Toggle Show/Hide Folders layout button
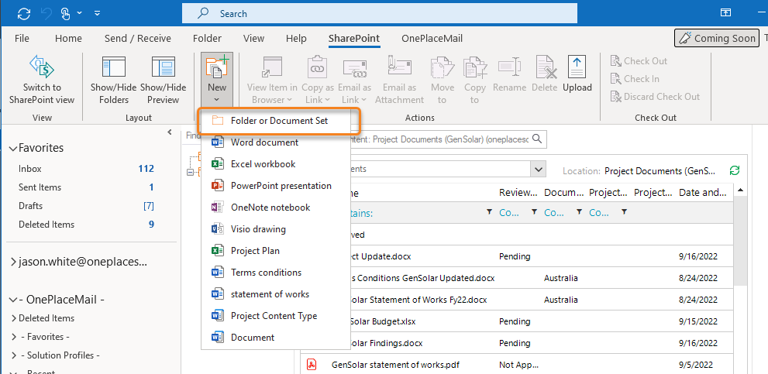768x374 pixels. tap(114, 81)
